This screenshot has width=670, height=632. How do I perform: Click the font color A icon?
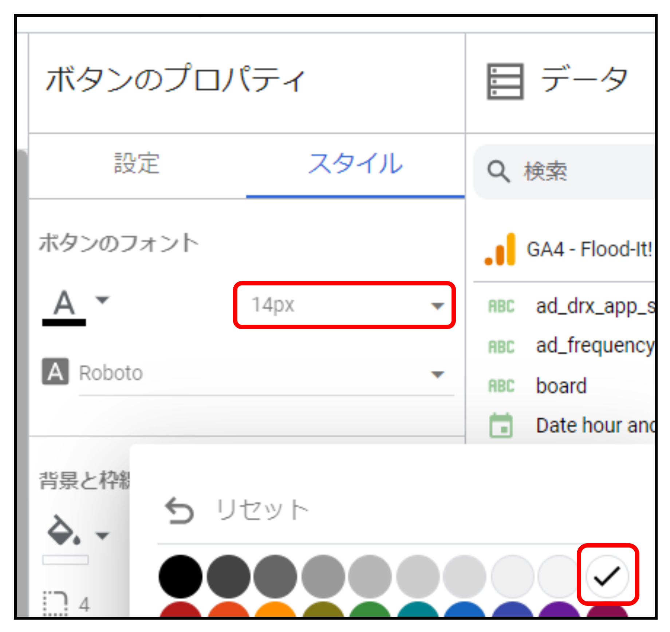pos(64,306)
